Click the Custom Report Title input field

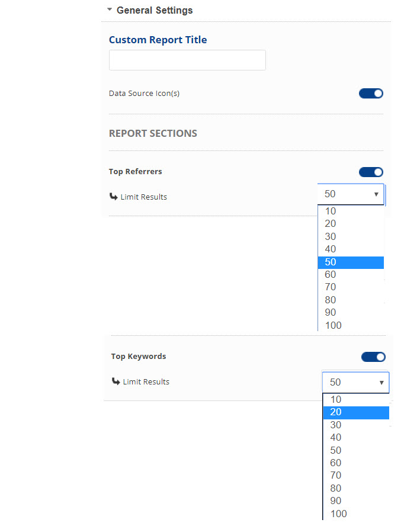pos(187,60)
